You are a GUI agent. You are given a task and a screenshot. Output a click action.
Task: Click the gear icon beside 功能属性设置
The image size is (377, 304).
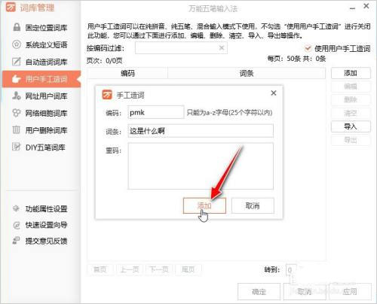(x=17, y=208)
